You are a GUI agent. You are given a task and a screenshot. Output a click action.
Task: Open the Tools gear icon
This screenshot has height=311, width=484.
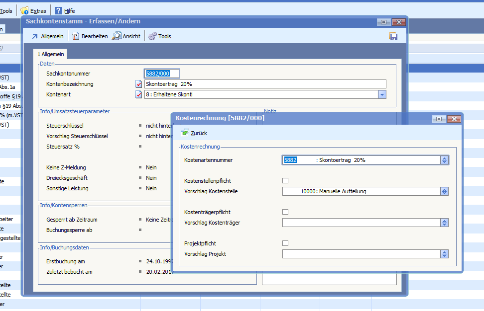153,36
